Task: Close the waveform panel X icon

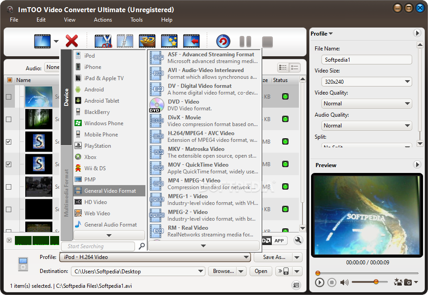Action: coord(9,240)
